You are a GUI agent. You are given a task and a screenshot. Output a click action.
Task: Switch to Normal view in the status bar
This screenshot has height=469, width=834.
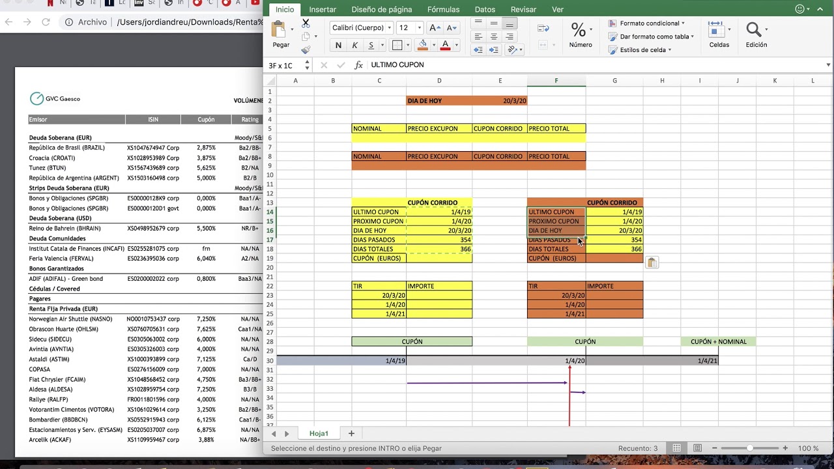(677, 448)
